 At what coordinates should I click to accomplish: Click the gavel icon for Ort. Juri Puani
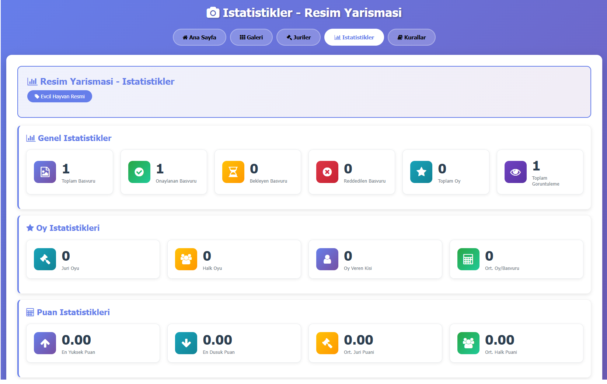pyautogui.click(x=327, y=343)
